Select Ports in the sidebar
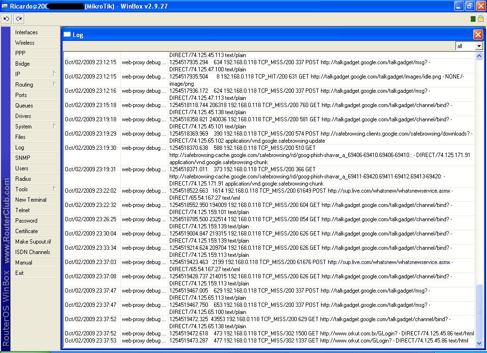The width and height of the screenshot is (487, 353). [x=35, y=95]
